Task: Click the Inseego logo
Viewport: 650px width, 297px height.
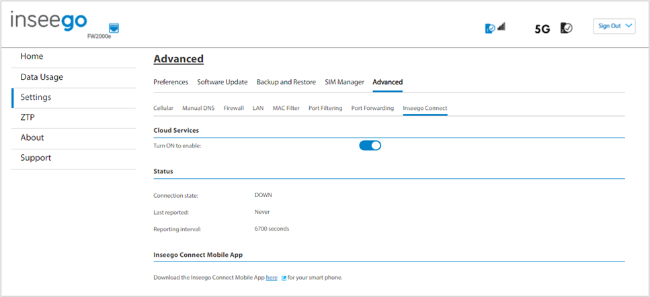Action: (49, 21)
